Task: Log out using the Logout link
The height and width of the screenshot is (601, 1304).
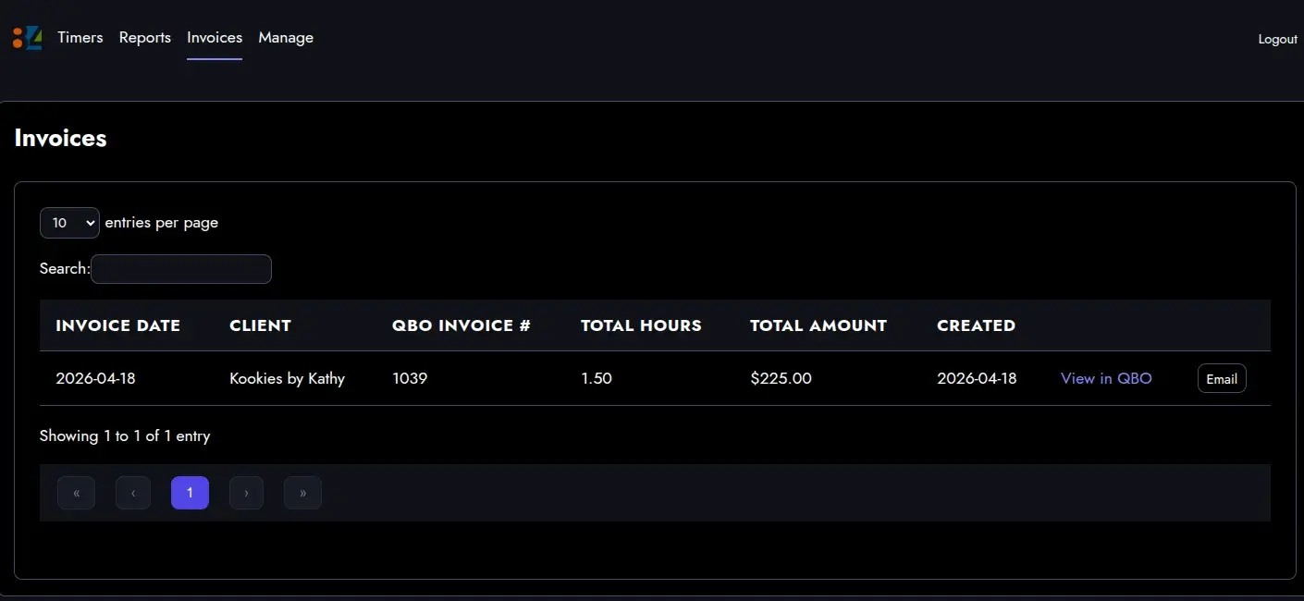Action: pos(1277,39)
